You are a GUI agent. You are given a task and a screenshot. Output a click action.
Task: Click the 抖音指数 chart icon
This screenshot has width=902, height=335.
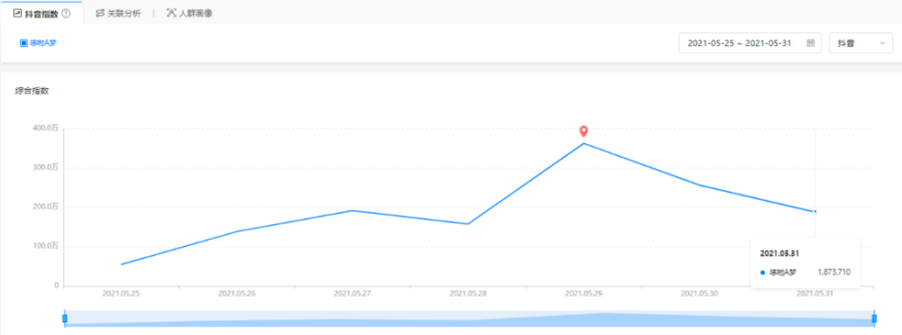(17, 14)
